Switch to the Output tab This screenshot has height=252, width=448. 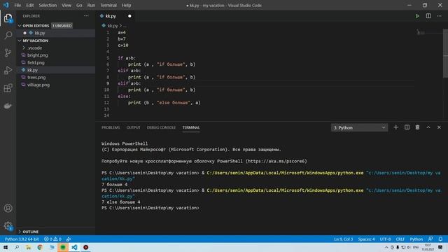[x=134, y=127]
